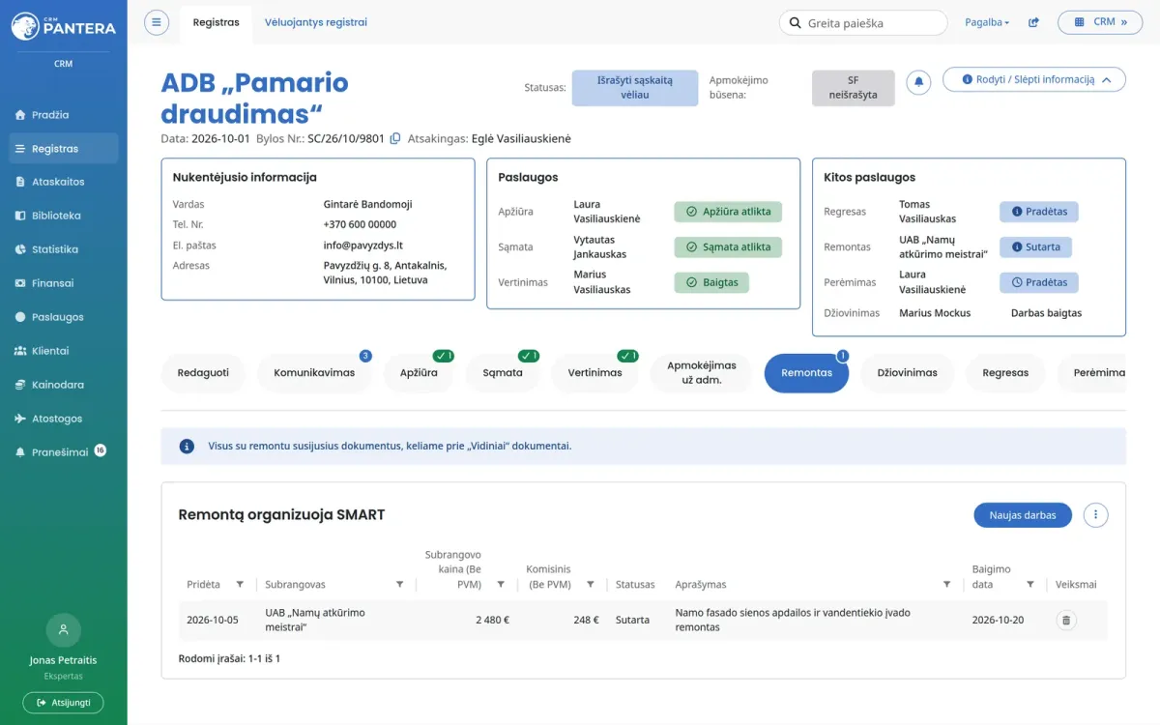Open the Vertinimas tab
This screenshot has width=1160, height=725.
point(594,373)
